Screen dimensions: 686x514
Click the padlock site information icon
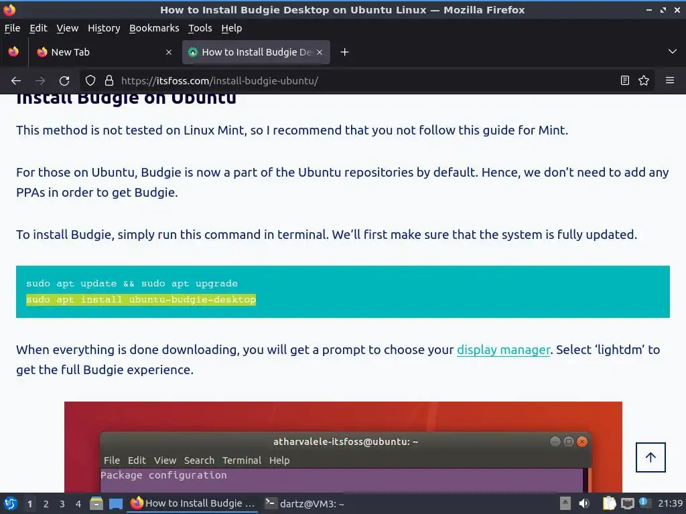(109, 80)
